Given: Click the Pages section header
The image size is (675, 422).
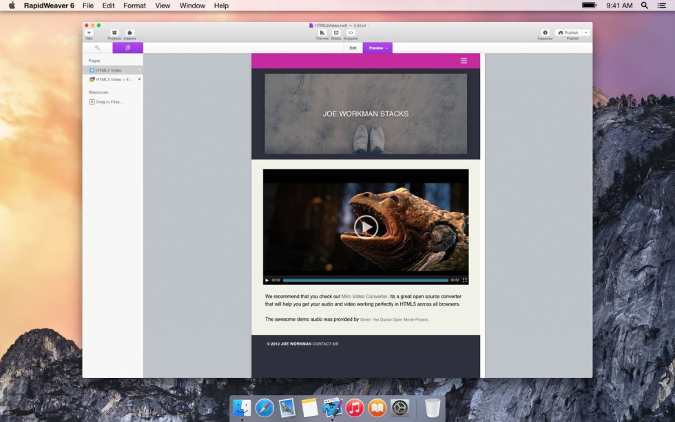Looking at the screenshot, I should [x=94, y=61].
